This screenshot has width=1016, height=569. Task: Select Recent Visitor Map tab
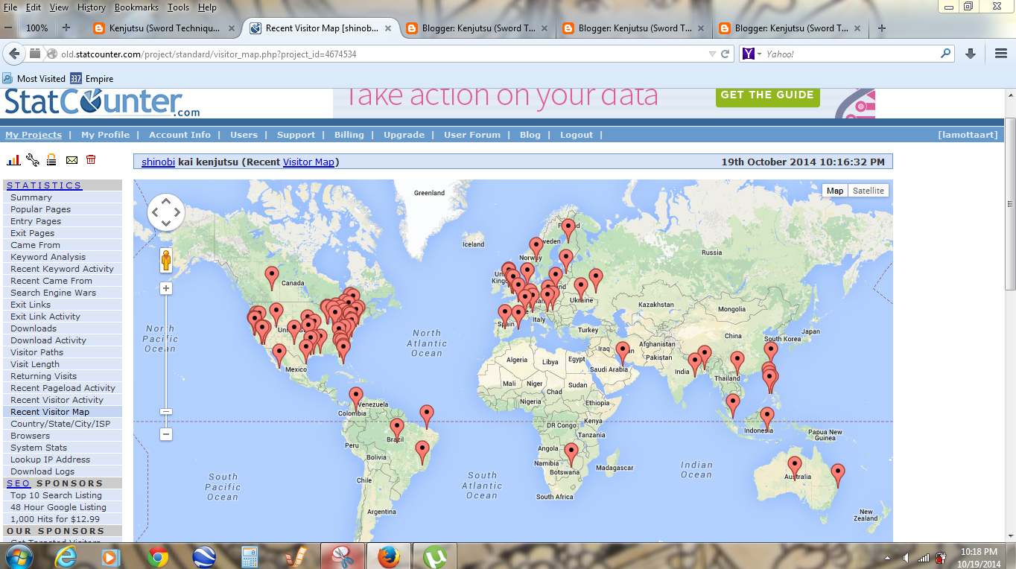(321, 28)
